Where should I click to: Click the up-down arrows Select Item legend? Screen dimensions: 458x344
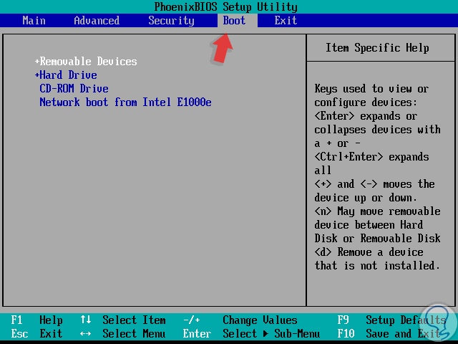pos(123,320)
